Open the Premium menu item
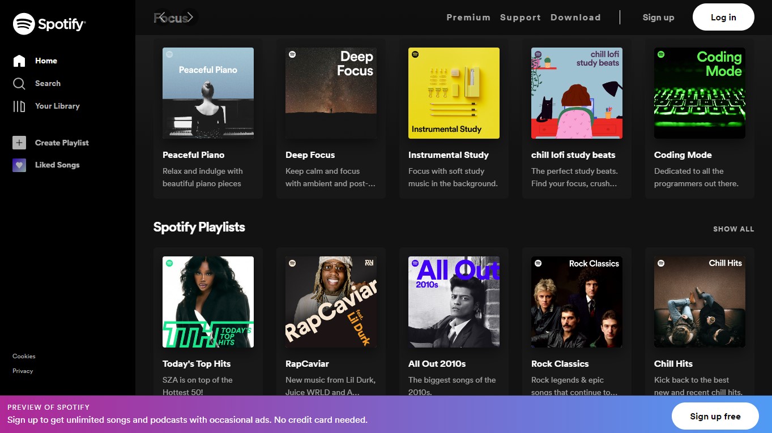The image size is (772, 433). 468,17
